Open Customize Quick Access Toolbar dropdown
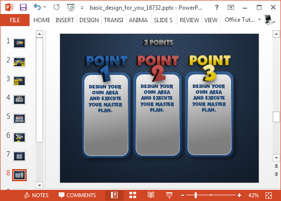Screen dimensions: 281x201 [82, 8]
